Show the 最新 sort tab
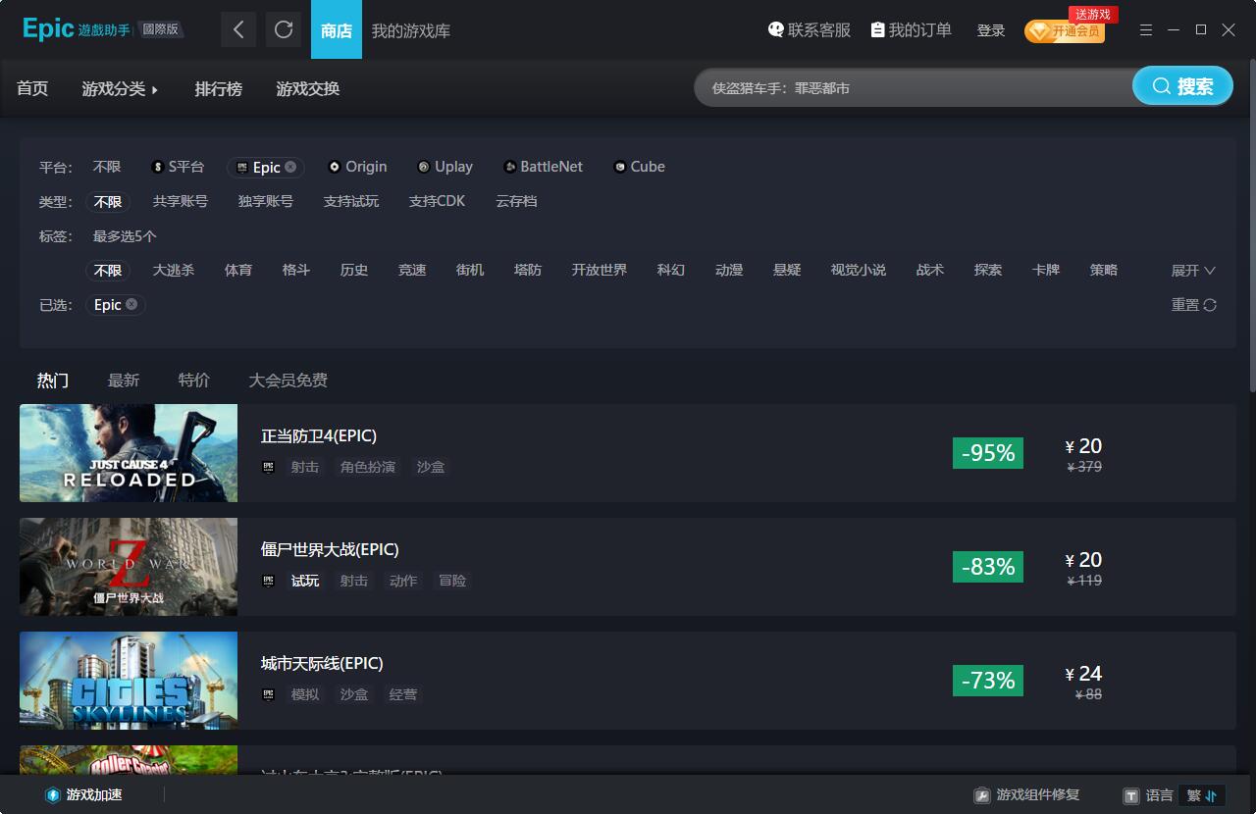This screenshot has width=1256, height=814. (x=124, y=380)
